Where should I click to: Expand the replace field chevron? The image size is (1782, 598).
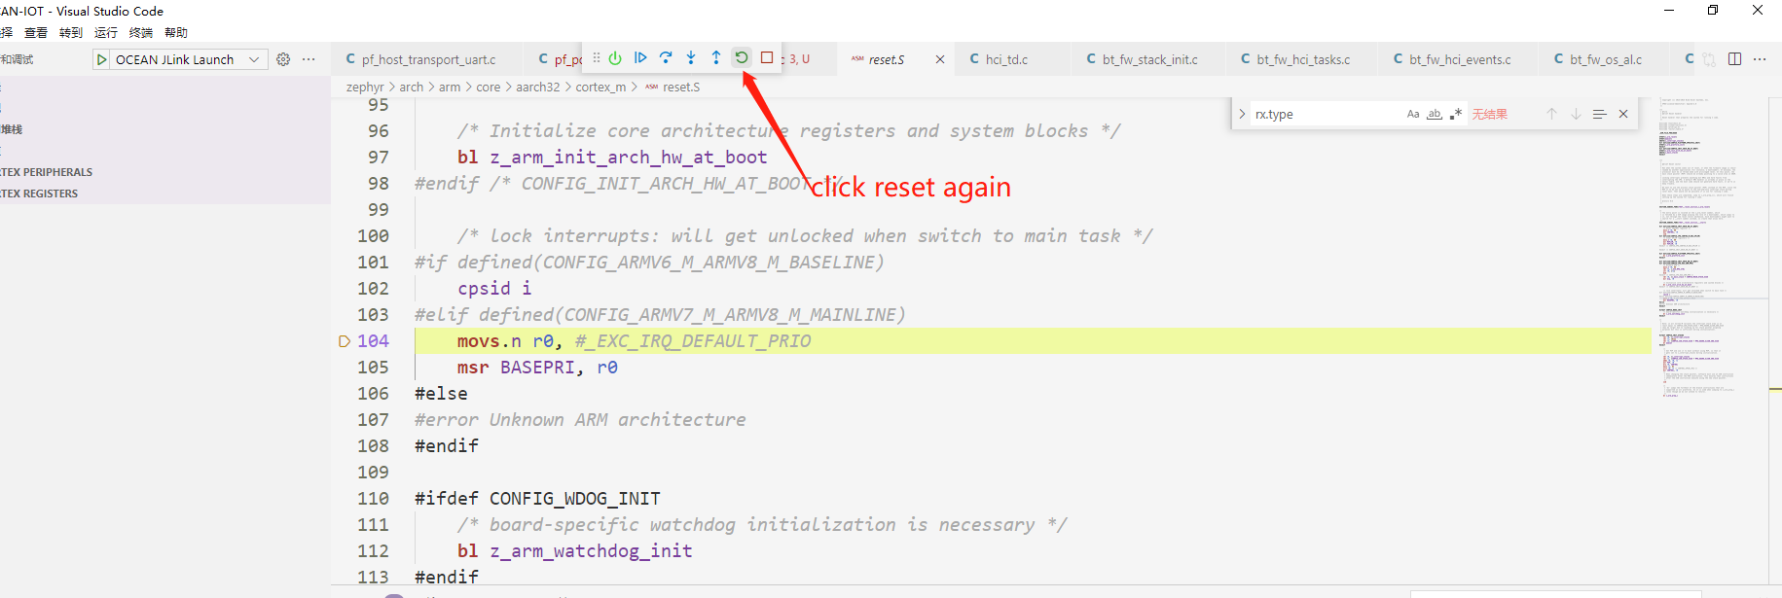(1242, 114)
